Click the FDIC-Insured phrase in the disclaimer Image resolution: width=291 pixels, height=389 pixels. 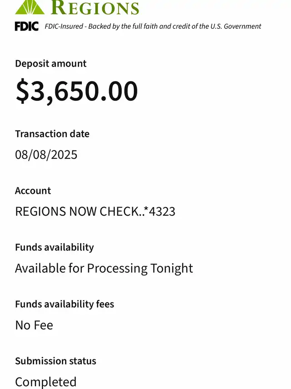[64, 26]
